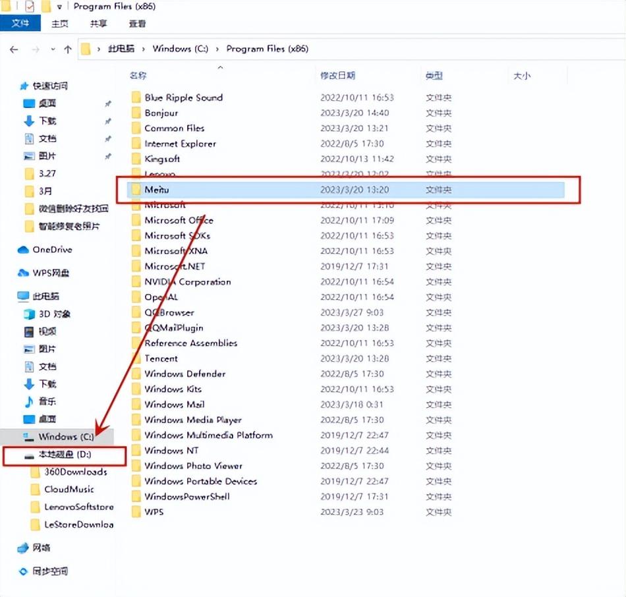Click Windows (C:) in the address bar
This screenshot has width=626, height=597.
pyautogui.click(x=180, y=49)
